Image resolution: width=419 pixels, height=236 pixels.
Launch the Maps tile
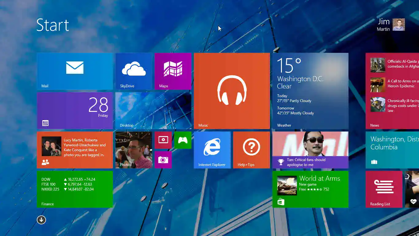pos(173,71)
